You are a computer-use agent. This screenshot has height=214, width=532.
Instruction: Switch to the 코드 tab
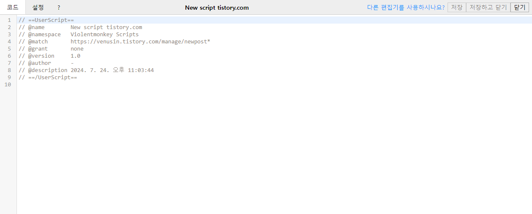click(x=13, y=7)
